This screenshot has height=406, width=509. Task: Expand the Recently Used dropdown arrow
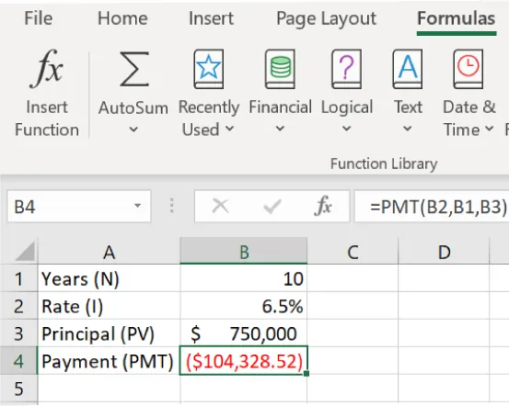click(229, 129)
